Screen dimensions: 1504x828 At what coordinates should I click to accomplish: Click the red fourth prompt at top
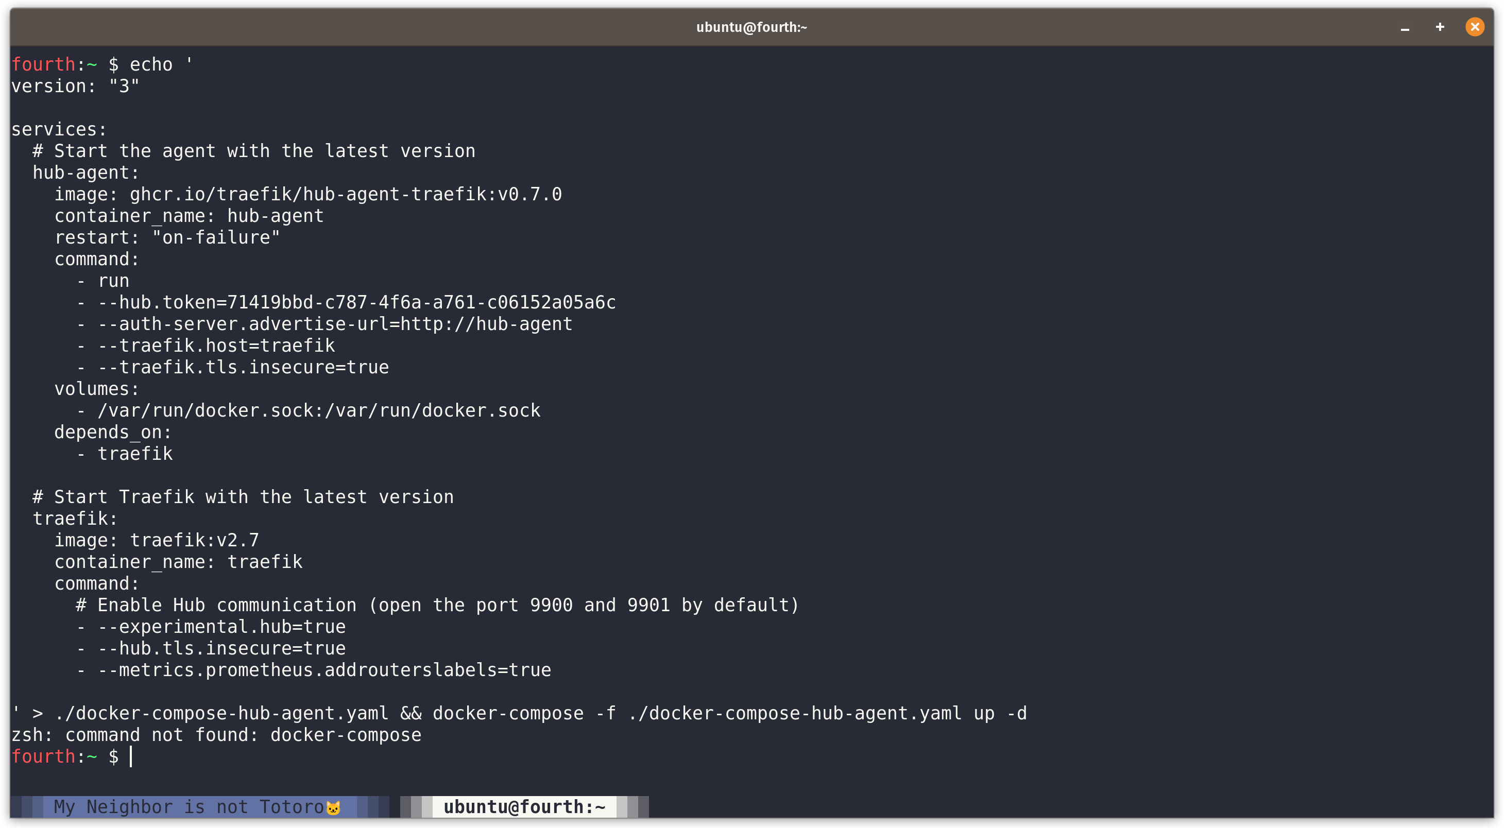pyautogui.click(x=43, y=64)
